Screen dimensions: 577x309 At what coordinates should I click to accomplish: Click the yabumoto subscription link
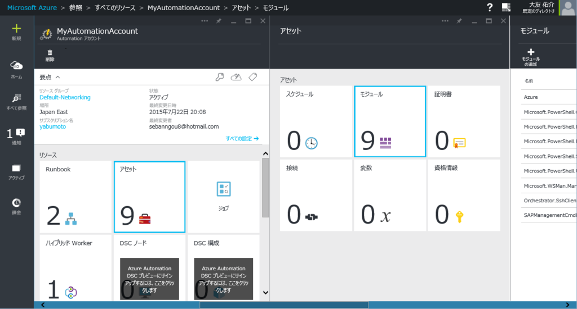pyautogui.click(x=52, y=126)
